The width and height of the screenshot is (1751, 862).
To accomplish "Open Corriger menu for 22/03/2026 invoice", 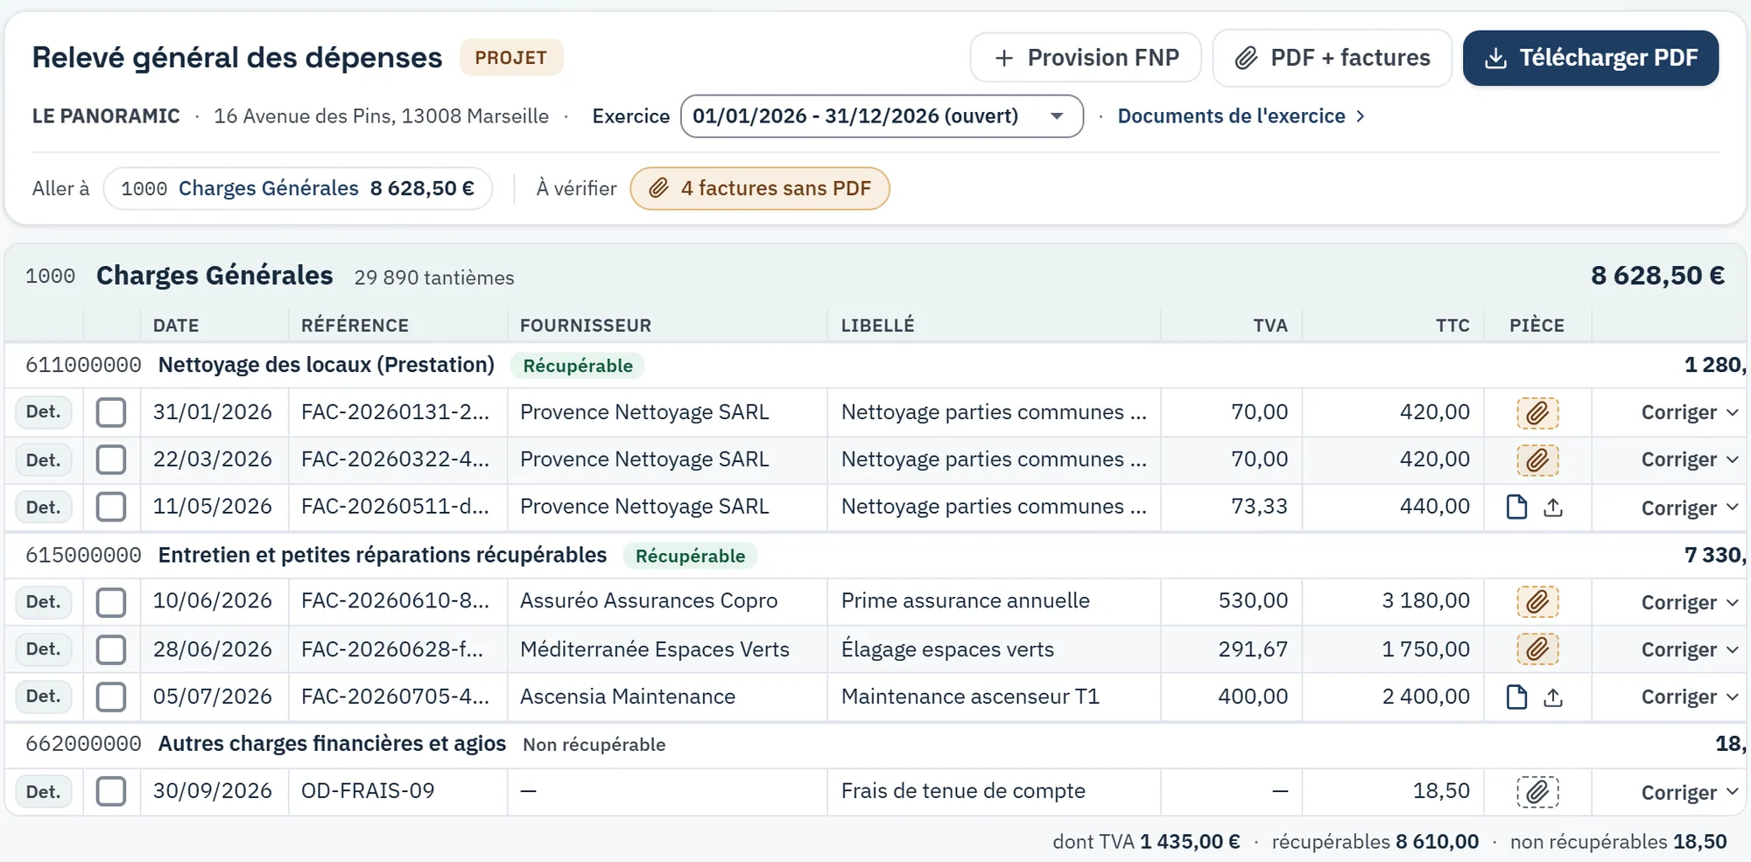I will pos(1690,459).
